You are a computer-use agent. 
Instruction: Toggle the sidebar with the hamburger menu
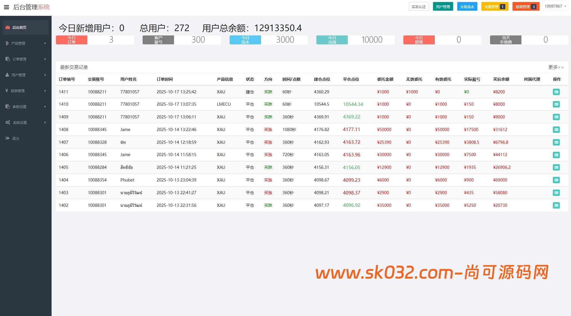(6, 7)
